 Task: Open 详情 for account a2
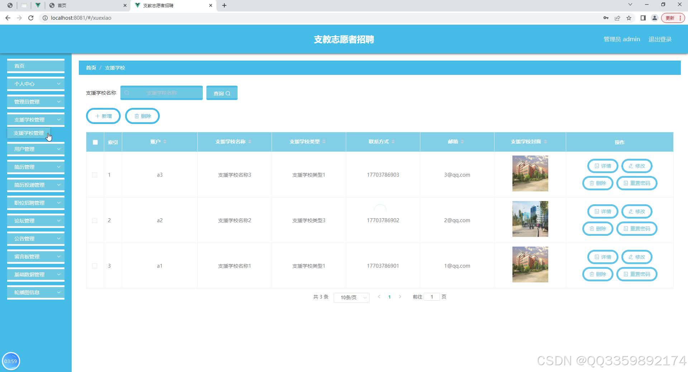coord(603,211)
